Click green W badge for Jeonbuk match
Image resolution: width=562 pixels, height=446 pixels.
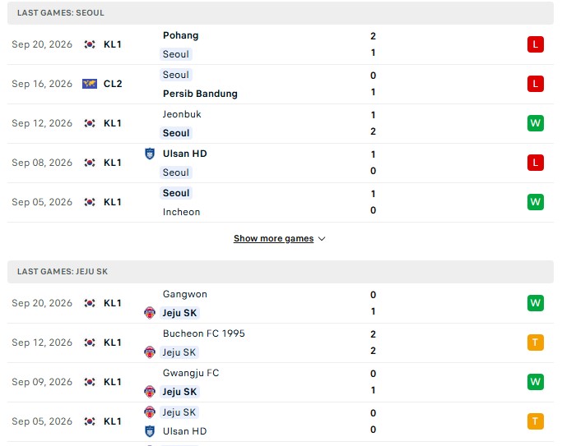[535, 123]
